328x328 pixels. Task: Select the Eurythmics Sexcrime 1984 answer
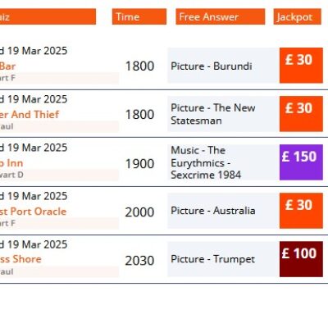tap(223, 162)
